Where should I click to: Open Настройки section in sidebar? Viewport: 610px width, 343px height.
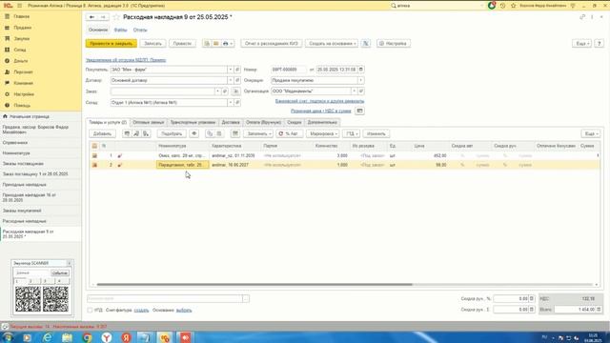click(24, 94)
